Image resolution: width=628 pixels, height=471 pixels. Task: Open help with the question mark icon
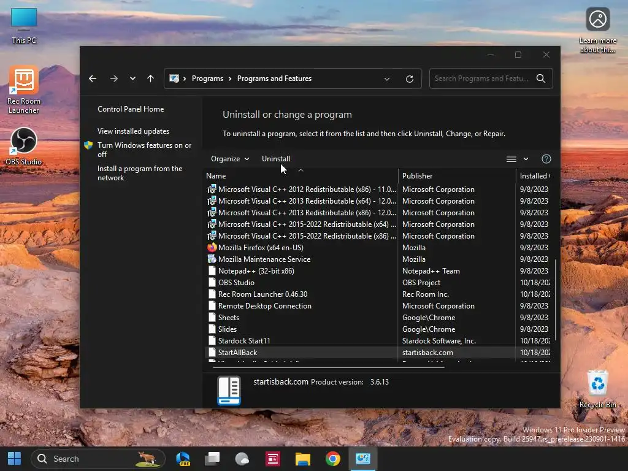[x=546, y=159]
